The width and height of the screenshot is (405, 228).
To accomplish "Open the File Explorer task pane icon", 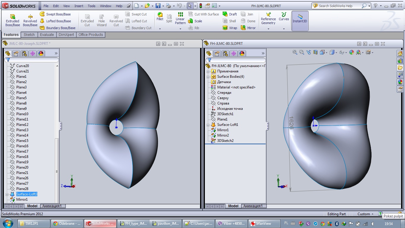I will click(x=400, y=68).
